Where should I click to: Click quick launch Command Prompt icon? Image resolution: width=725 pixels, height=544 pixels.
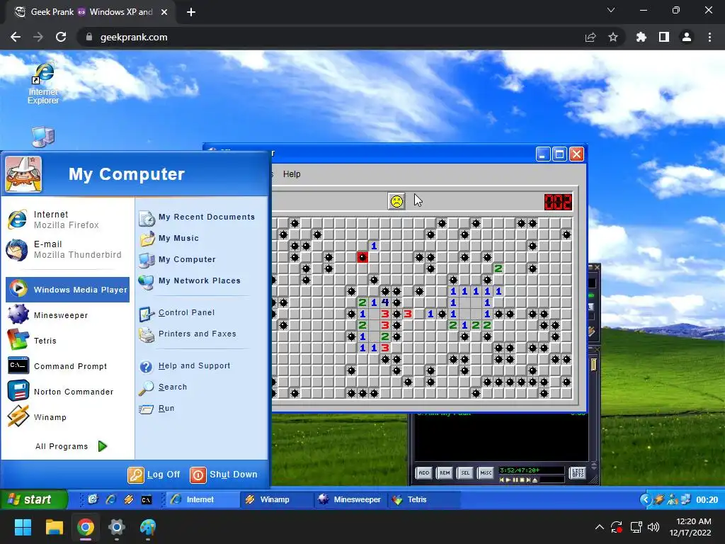(x=146, y=499)
